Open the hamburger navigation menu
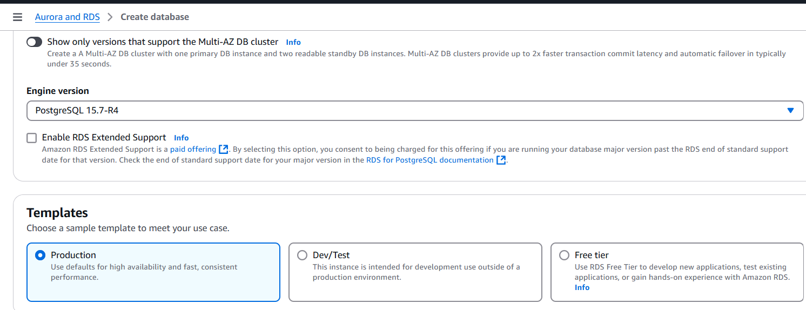The height and width of the screenshot is (310, 806). (17, 17)
